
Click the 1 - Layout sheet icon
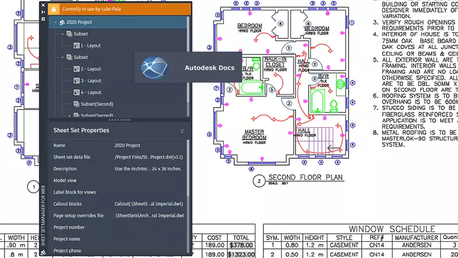coord(77,46)
